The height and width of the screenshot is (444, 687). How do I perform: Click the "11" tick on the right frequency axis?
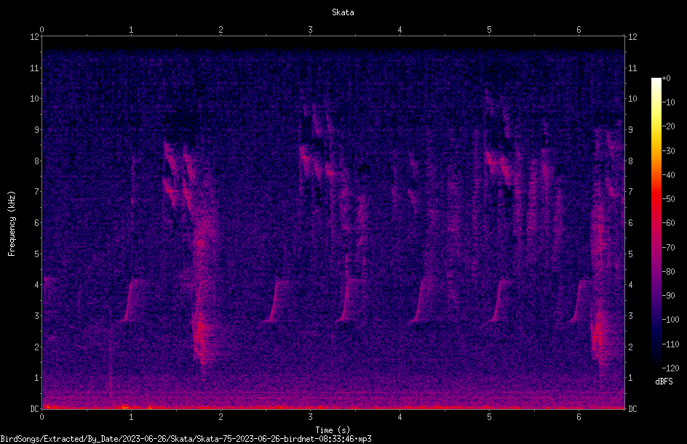click(x=632, y=68)
